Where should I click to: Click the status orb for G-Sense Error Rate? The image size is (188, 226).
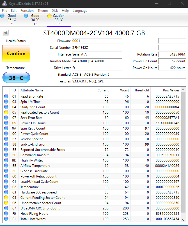pyautogui.click(x=6, y=171)
